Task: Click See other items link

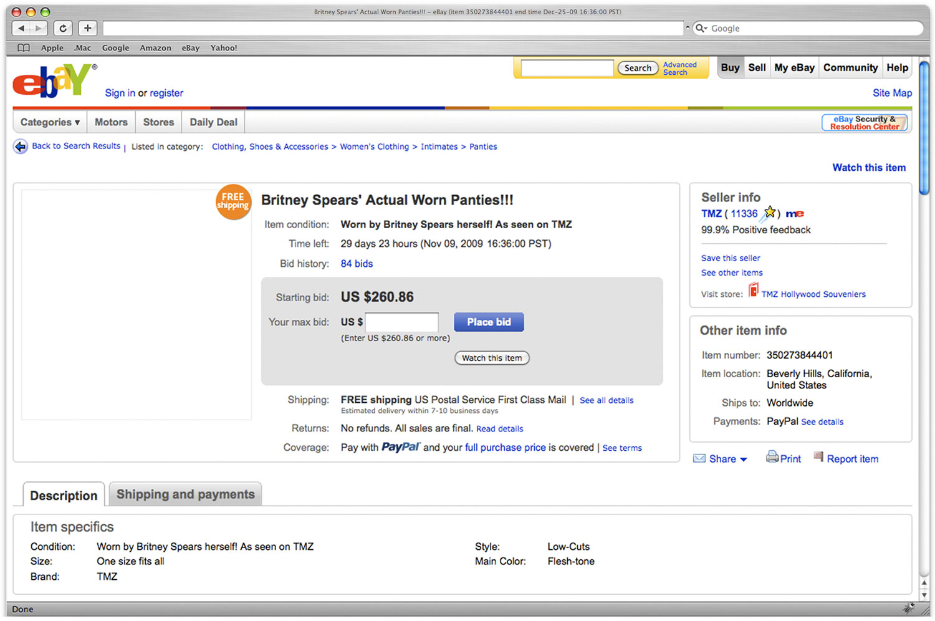Action: coord(732,272)
